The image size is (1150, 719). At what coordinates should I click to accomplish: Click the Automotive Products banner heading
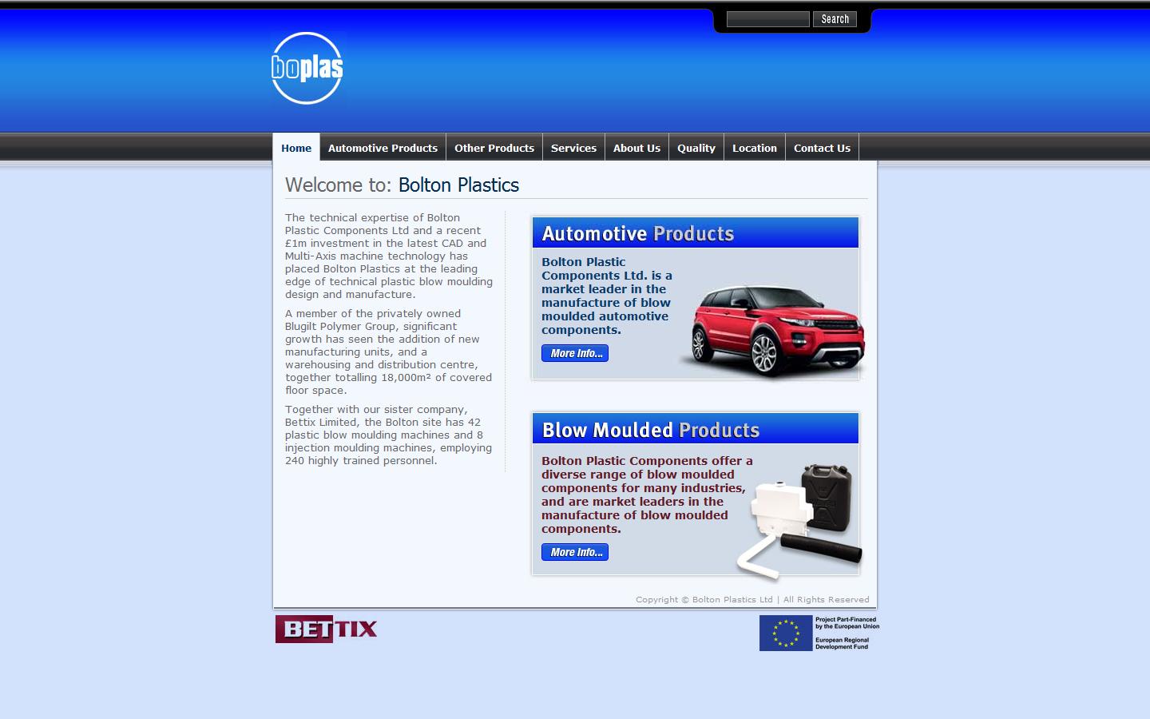(x=637, y=233)
